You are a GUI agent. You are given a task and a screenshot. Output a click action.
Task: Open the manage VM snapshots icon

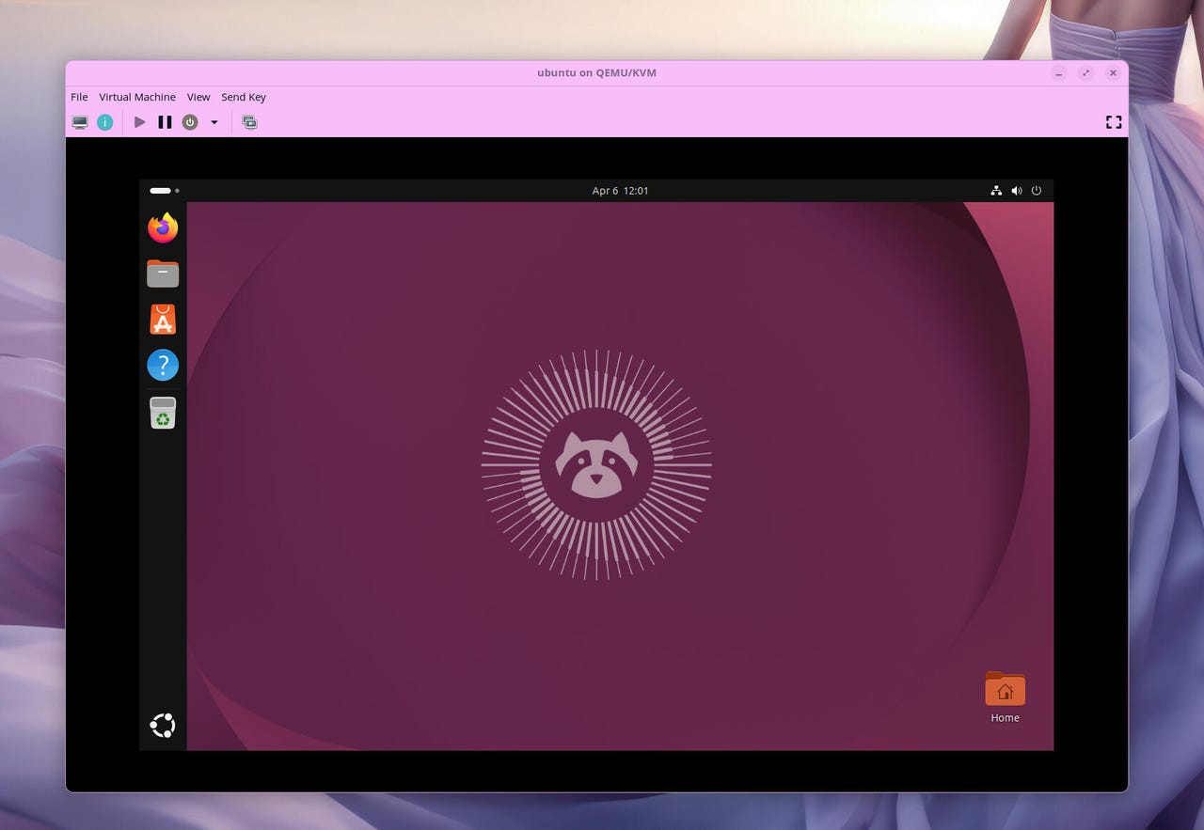[x=249, y=122]
